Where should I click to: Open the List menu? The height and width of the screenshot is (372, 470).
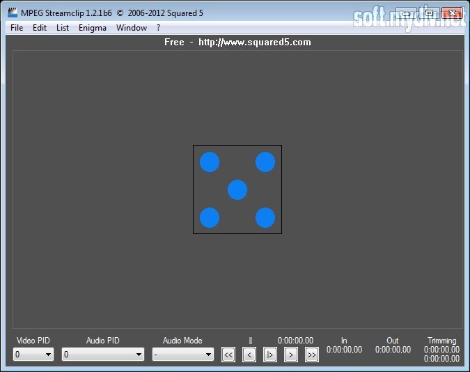[x=63, y=28]
